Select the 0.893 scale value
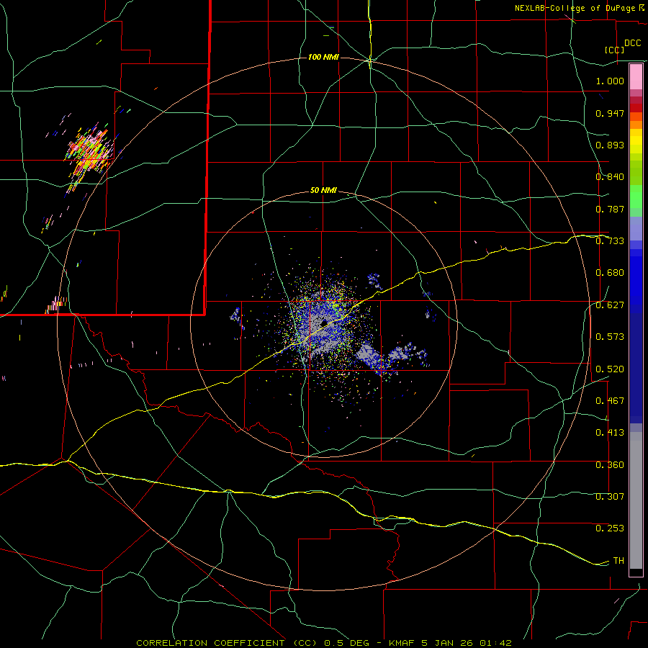Image resolution: width=648 pixels, height=648 pixels. [x=610, y=145]
